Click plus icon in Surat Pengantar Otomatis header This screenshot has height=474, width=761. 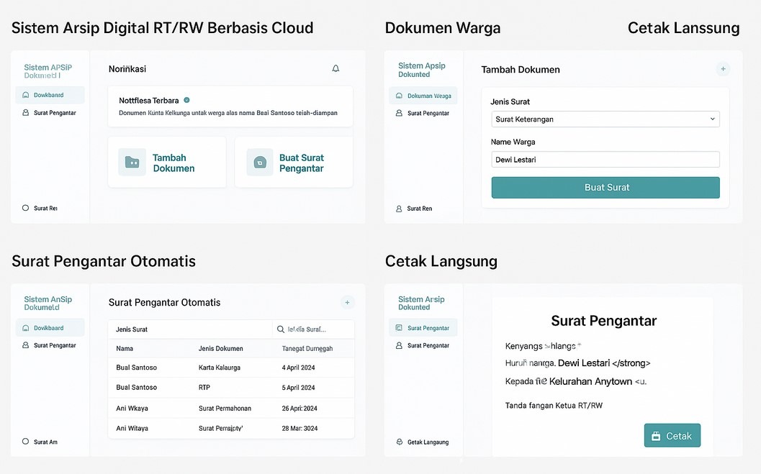point(347,303)
